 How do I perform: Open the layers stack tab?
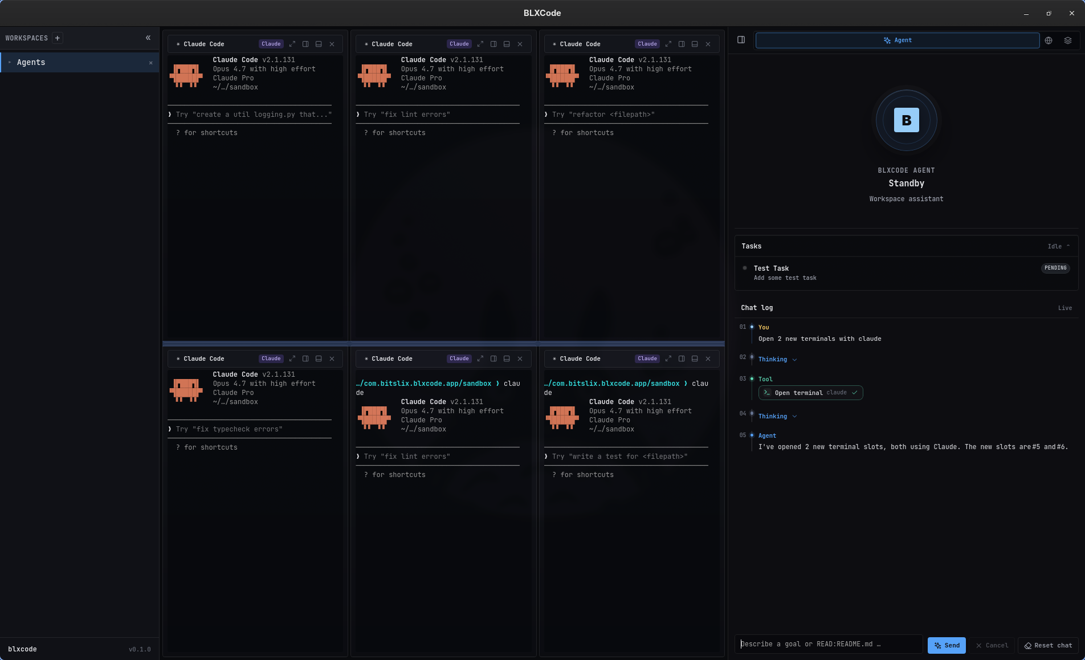pos(1068,40)
